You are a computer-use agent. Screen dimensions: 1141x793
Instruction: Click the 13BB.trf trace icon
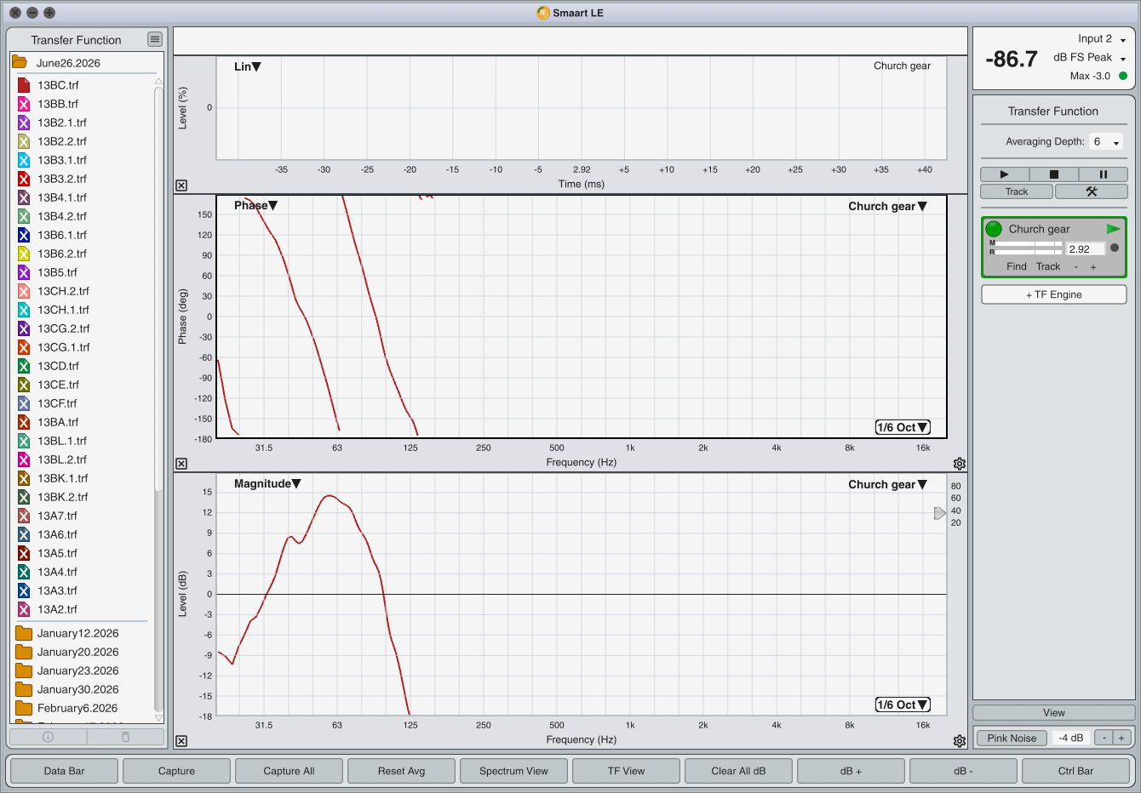click(x=24, y=104)
